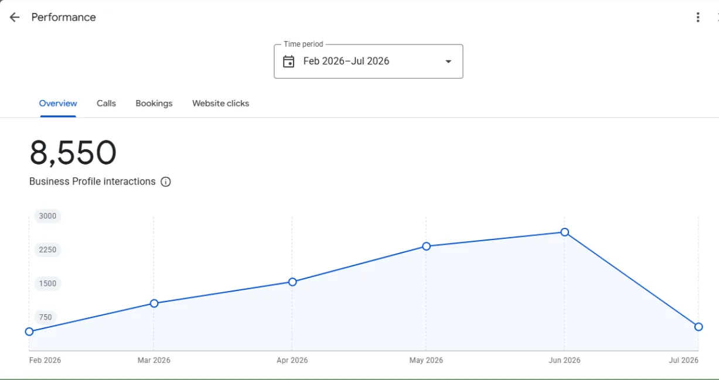
Task: Click the May 2026 x-axis label
Action: [426, 360]
